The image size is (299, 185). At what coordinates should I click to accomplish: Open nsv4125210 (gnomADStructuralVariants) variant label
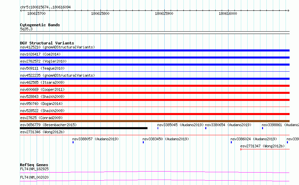point(57,47)
